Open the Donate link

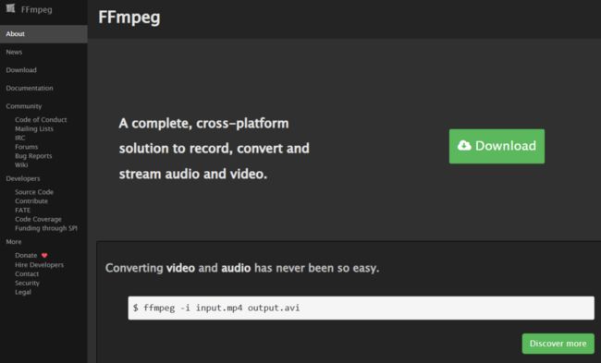(x=26, y=256)
